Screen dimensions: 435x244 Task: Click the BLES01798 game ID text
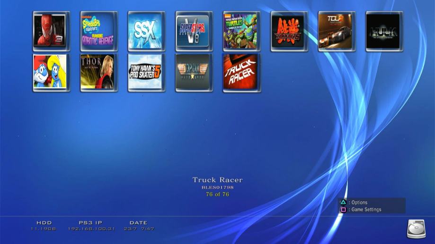218,187
